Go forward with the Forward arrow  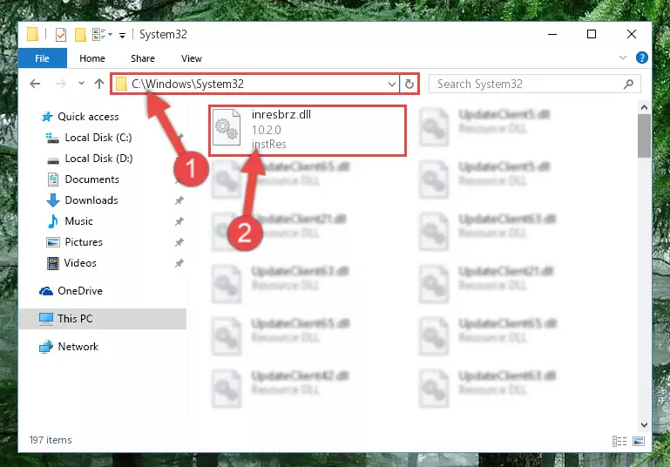click(61, 84)
